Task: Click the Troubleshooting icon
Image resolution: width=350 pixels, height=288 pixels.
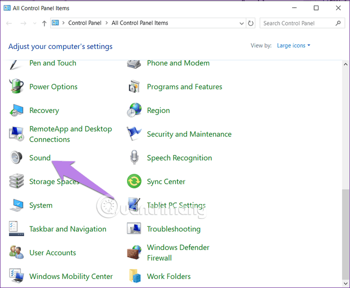Action: pyautogui.click(x=134, y=228)
